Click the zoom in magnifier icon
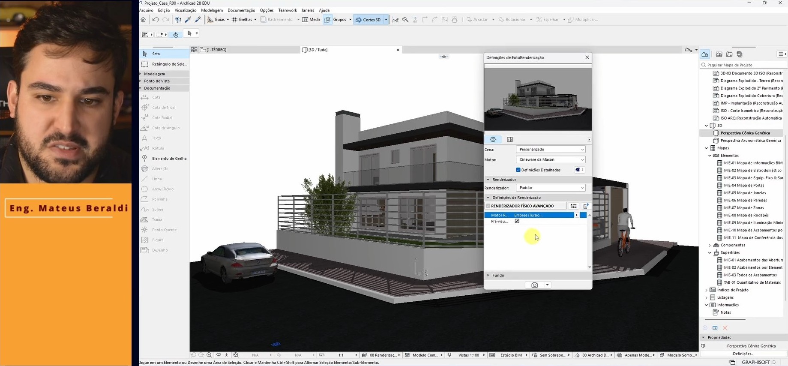This screenshot has height=366, width=788. click(x=209, y=355)
